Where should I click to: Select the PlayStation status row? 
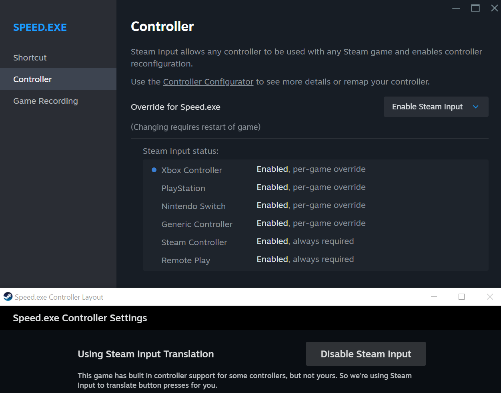click(x=315, y=187)
